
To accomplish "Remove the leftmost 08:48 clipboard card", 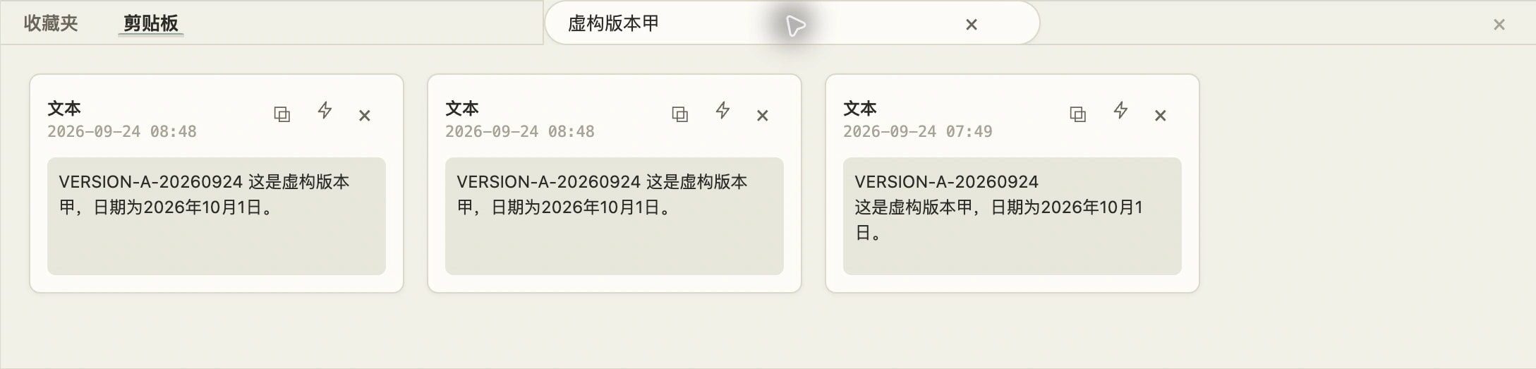I will tap(364, 115).
